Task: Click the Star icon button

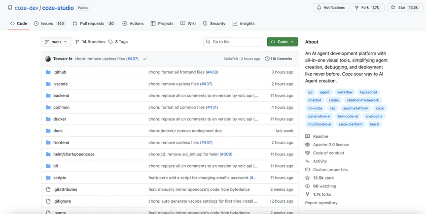Action: (x=393, y=7)
